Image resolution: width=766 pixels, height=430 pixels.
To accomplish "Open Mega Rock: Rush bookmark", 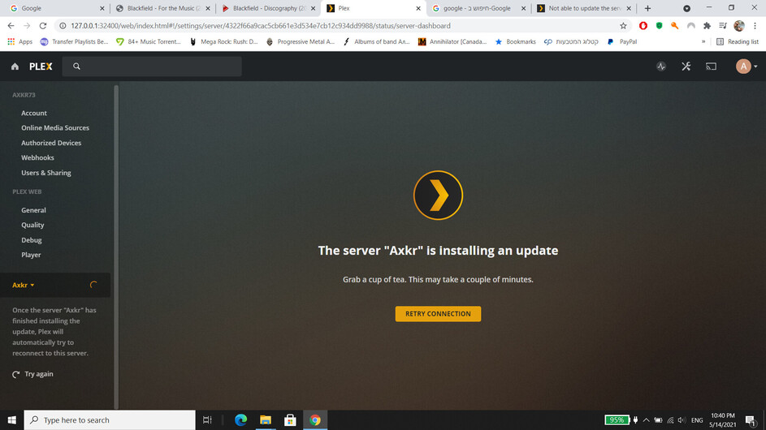I will 223,42.
